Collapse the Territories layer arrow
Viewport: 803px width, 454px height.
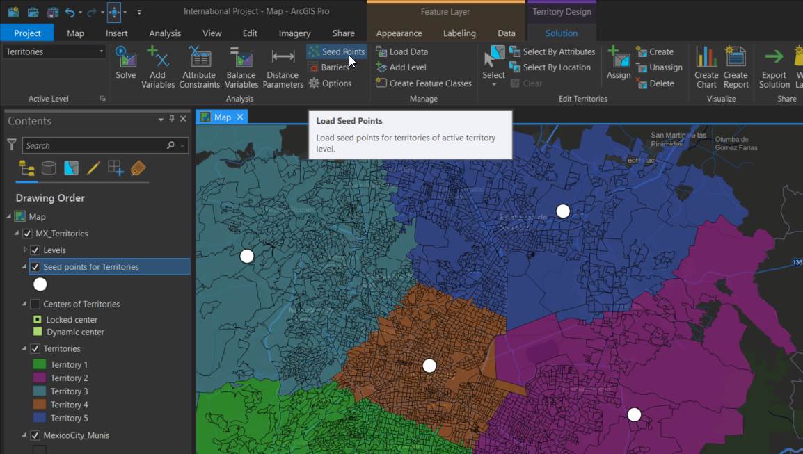point(24,348)
